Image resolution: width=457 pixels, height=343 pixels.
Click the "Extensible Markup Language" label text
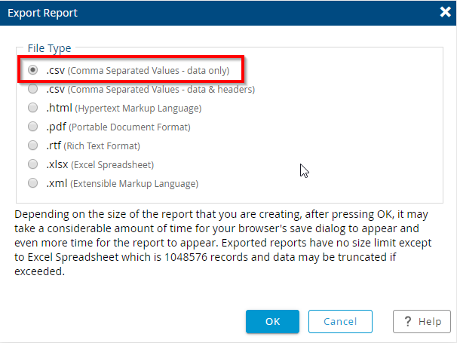[136, 184]
